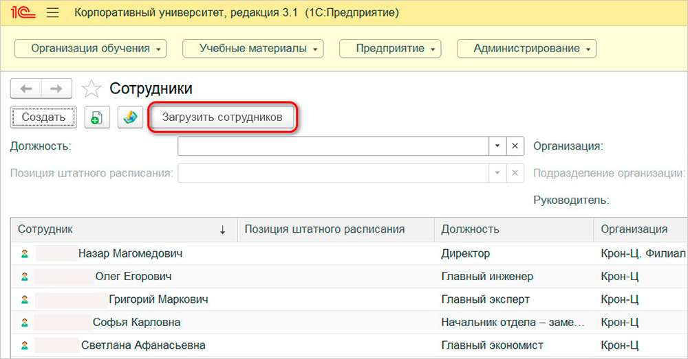The width and height of the screenshot is (688, 359).
Task: Create new employee by copying icon
Action: (97, 117)
